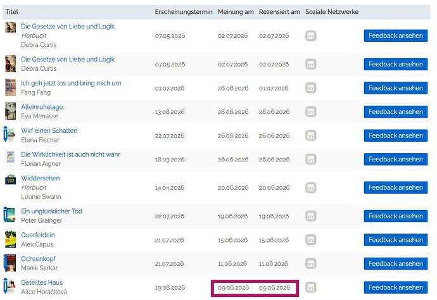Image resolution: width=437 pixels, height=300 pixels.
Task: View feedback for Geteiltes Haus
Action: (396, 287)
